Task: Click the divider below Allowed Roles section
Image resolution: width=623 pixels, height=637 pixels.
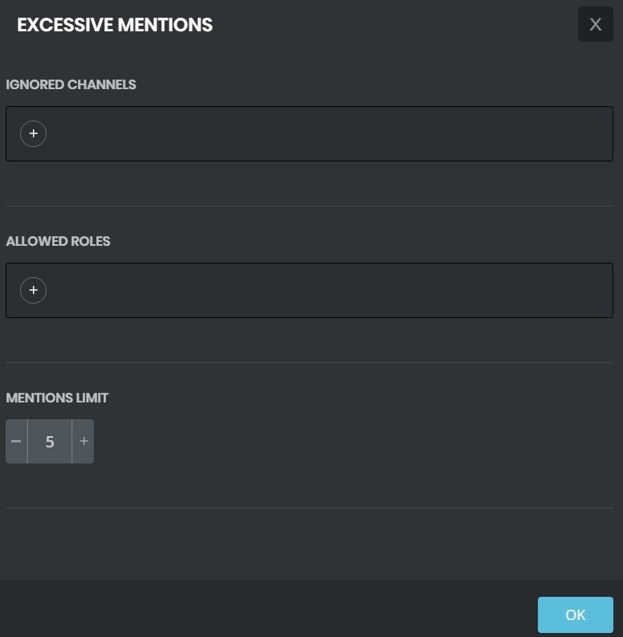Action: tap(309, 362)
